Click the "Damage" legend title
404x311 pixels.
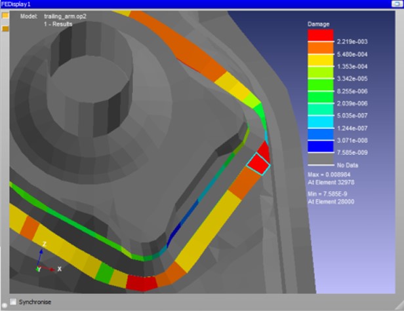tap(319, 24)
